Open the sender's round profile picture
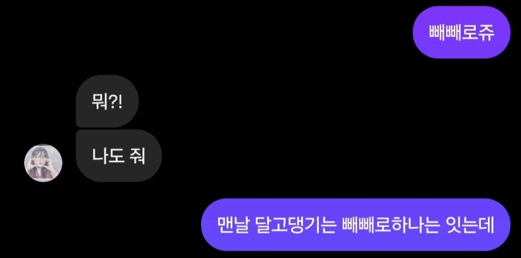The image size is (521, 258). click(43, 163)
